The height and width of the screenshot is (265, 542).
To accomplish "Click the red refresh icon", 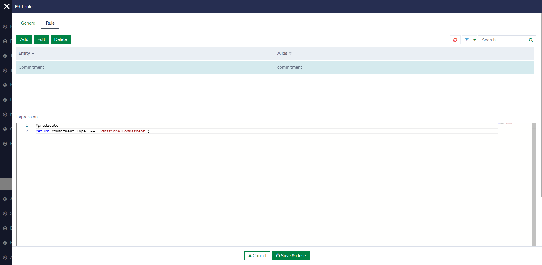I will [x=455, y=40].
